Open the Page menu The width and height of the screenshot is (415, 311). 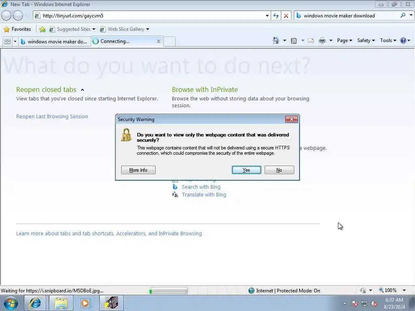[344, 40]
